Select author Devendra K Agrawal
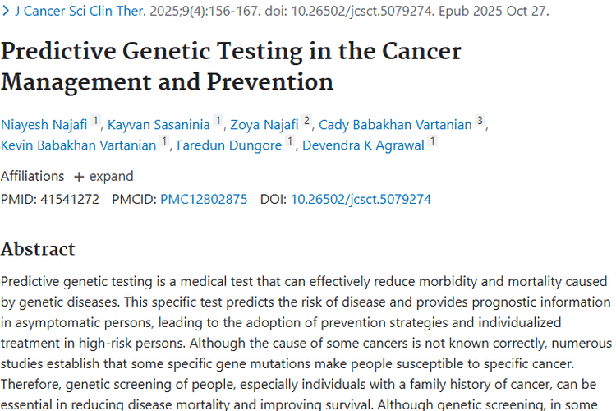Screen dimensions: 616x411 pyautogui.click(x=363, y=145)
